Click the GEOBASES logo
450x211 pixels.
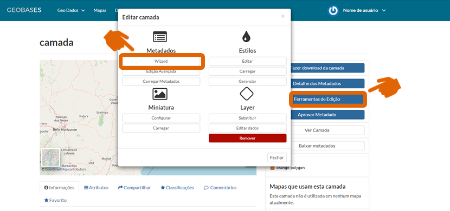[24, 10]
